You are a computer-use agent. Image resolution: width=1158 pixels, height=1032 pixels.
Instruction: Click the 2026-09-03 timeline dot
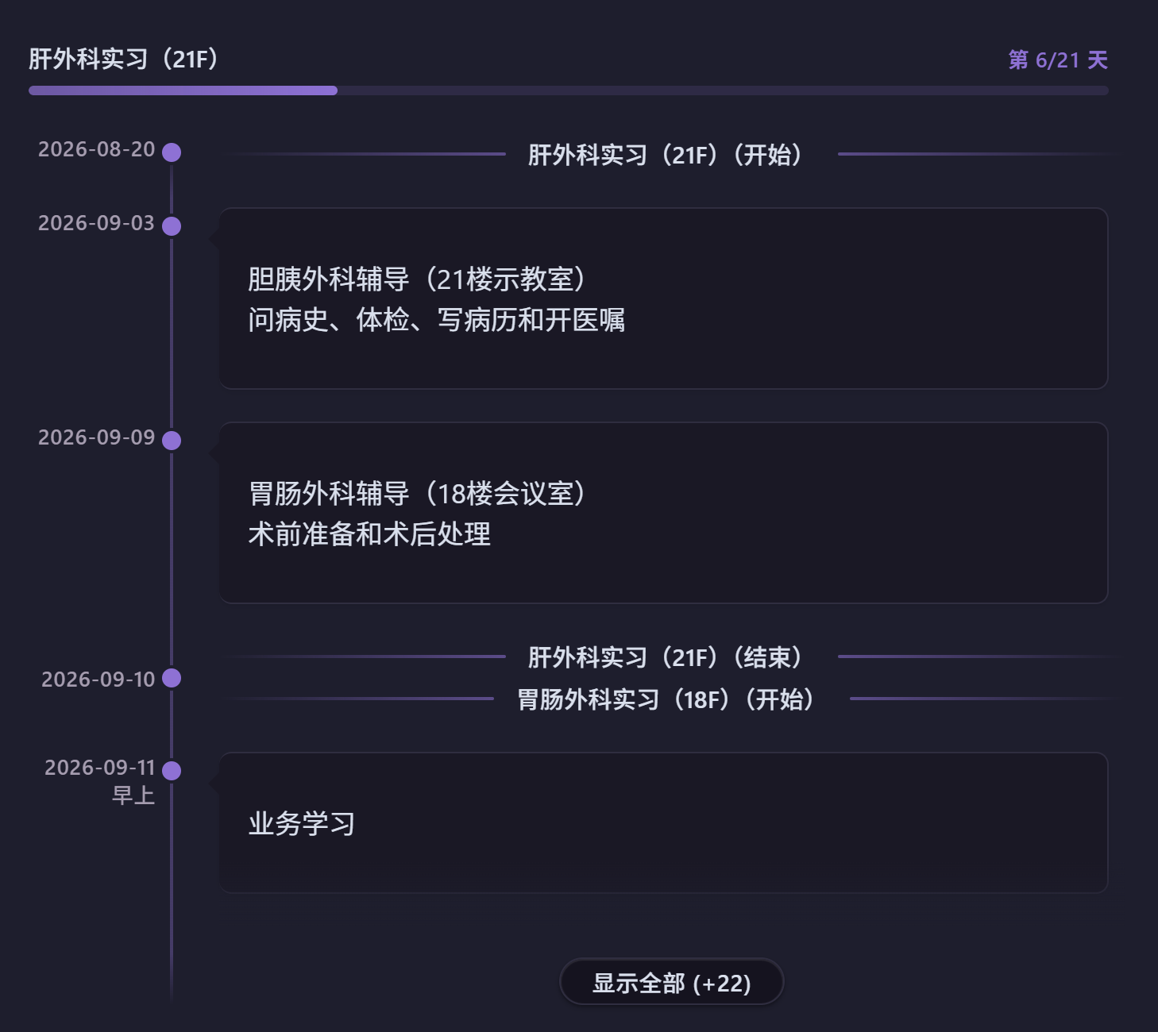[x=172, y=226]
